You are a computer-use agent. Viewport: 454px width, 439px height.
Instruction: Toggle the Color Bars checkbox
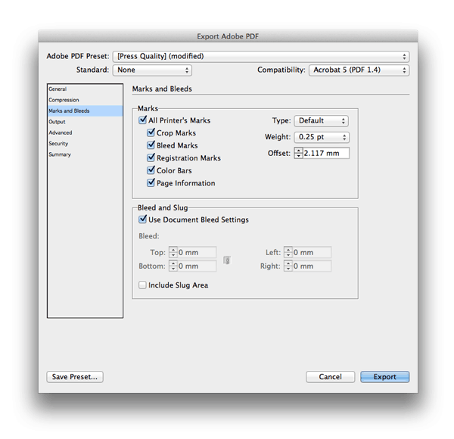click(151, 170)
